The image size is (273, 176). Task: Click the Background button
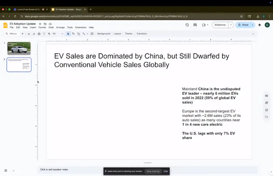pyautogui.click(x=103, y=34)
